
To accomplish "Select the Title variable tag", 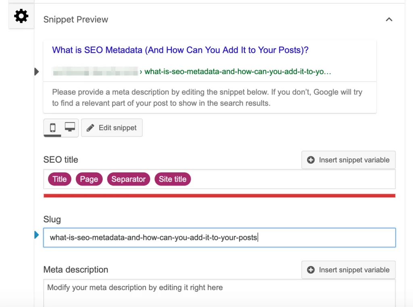I will click(59, 179).
